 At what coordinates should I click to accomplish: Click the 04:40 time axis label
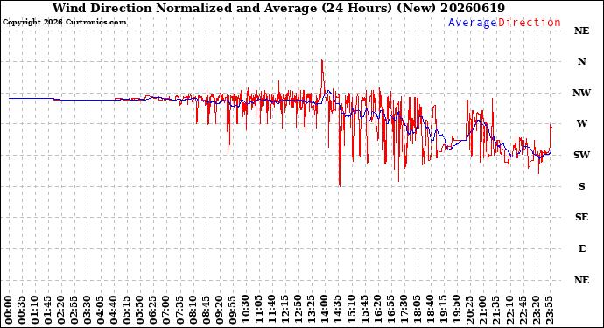114,311
